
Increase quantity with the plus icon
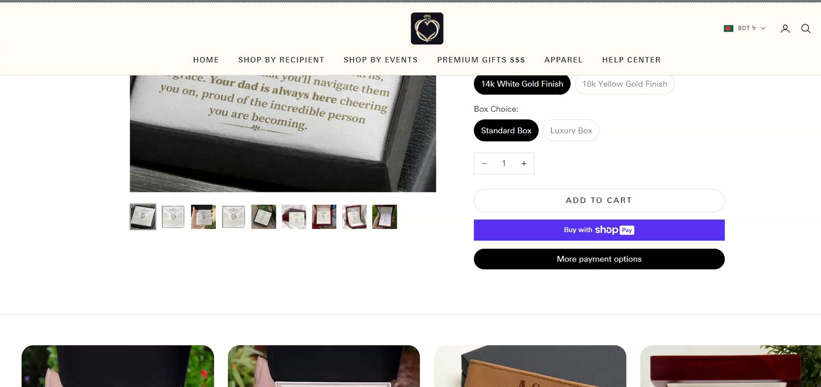click(523, 163)
